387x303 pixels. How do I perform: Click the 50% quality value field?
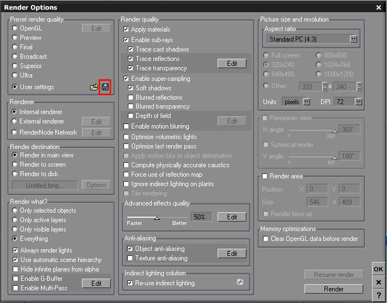click(202, 217)
